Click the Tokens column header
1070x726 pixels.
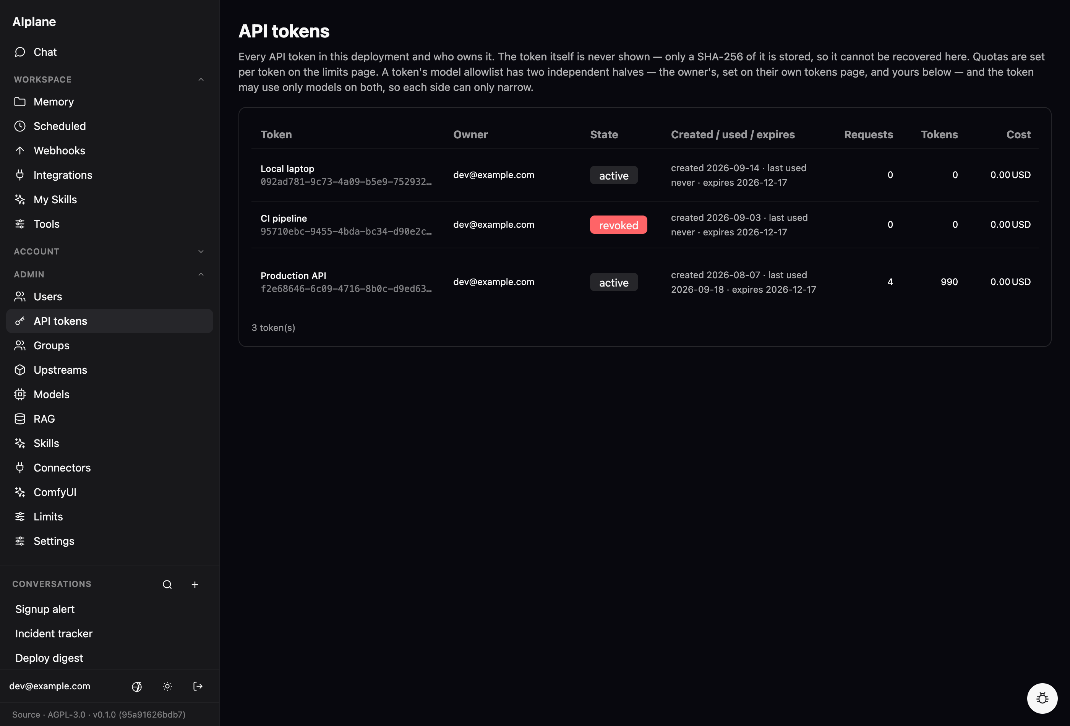tap(939, 135)
